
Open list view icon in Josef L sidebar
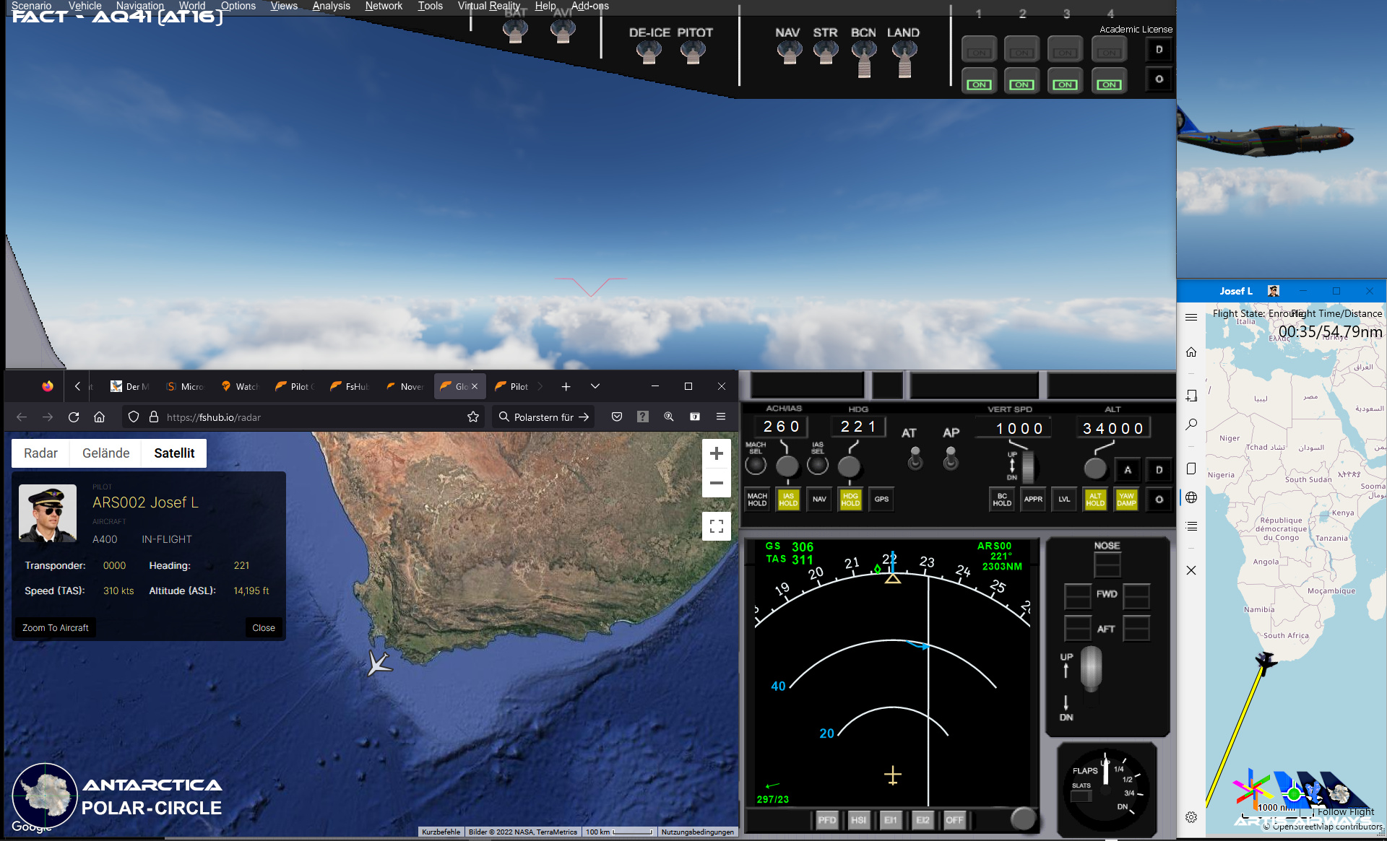pos(1191,526)
